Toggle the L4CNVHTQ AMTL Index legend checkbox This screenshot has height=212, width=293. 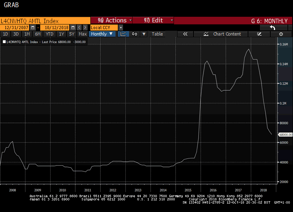pyautogui.click(x=4, y=42)
